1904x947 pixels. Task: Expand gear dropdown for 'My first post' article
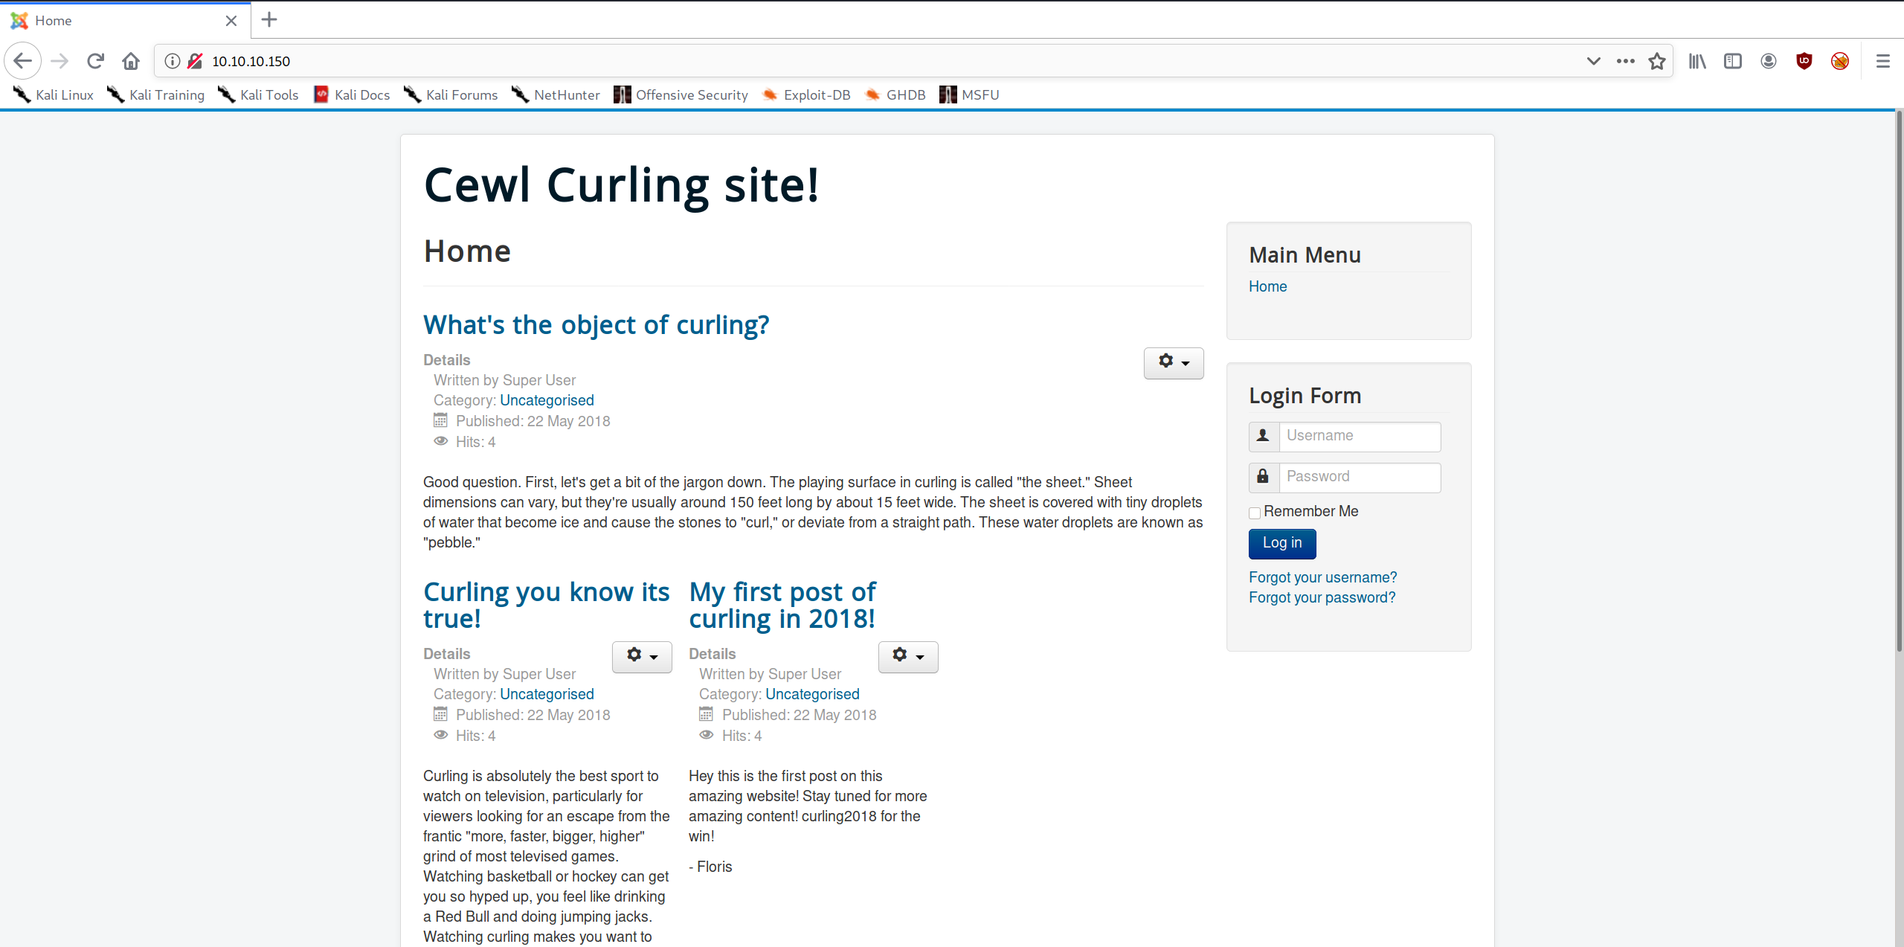click(x=908, y=657)
